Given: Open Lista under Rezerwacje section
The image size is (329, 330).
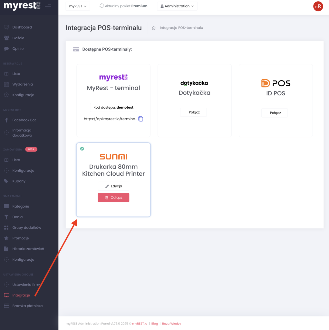Looking at the screenshot, I should click(x=16, y=74).
